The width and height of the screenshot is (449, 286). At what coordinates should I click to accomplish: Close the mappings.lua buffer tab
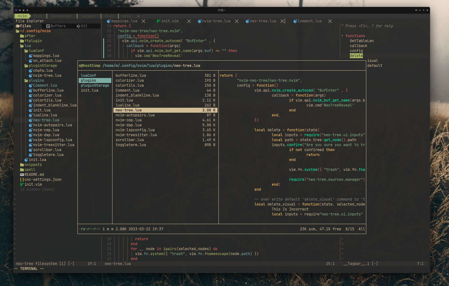143,21
